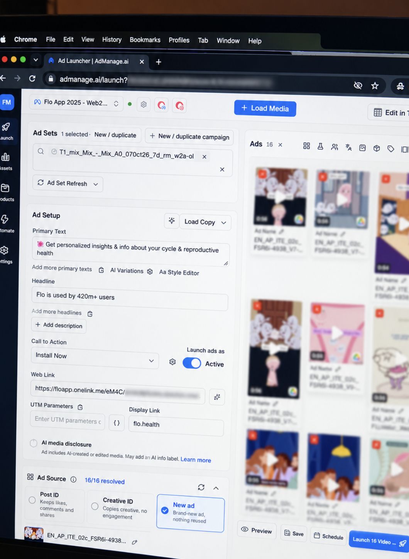Expand the Ad Set Refresh dropdown
Screen dimensions: 409x559
click(68, 183)
